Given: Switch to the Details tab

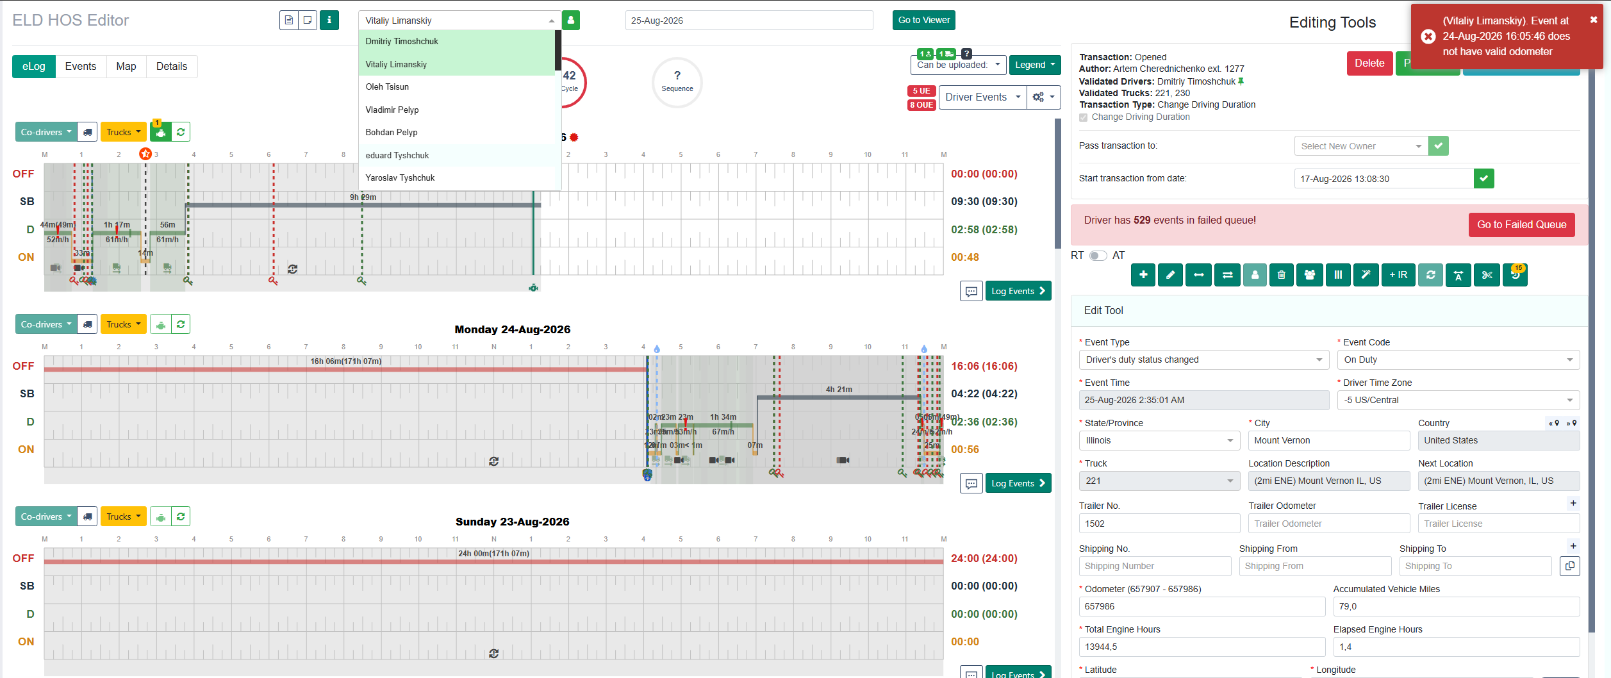Looking at the screenshot, I should [172, 67].
